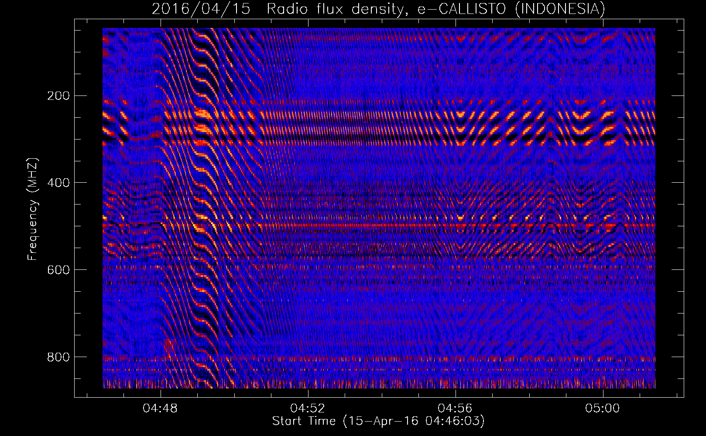The height and width of the screenshot is (436, 706).
Task: Click the 800 frequency tick label
Action: [58, 357]
